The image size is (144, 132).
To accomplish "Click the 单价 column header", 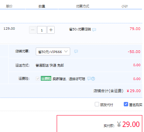I will 9,6.
